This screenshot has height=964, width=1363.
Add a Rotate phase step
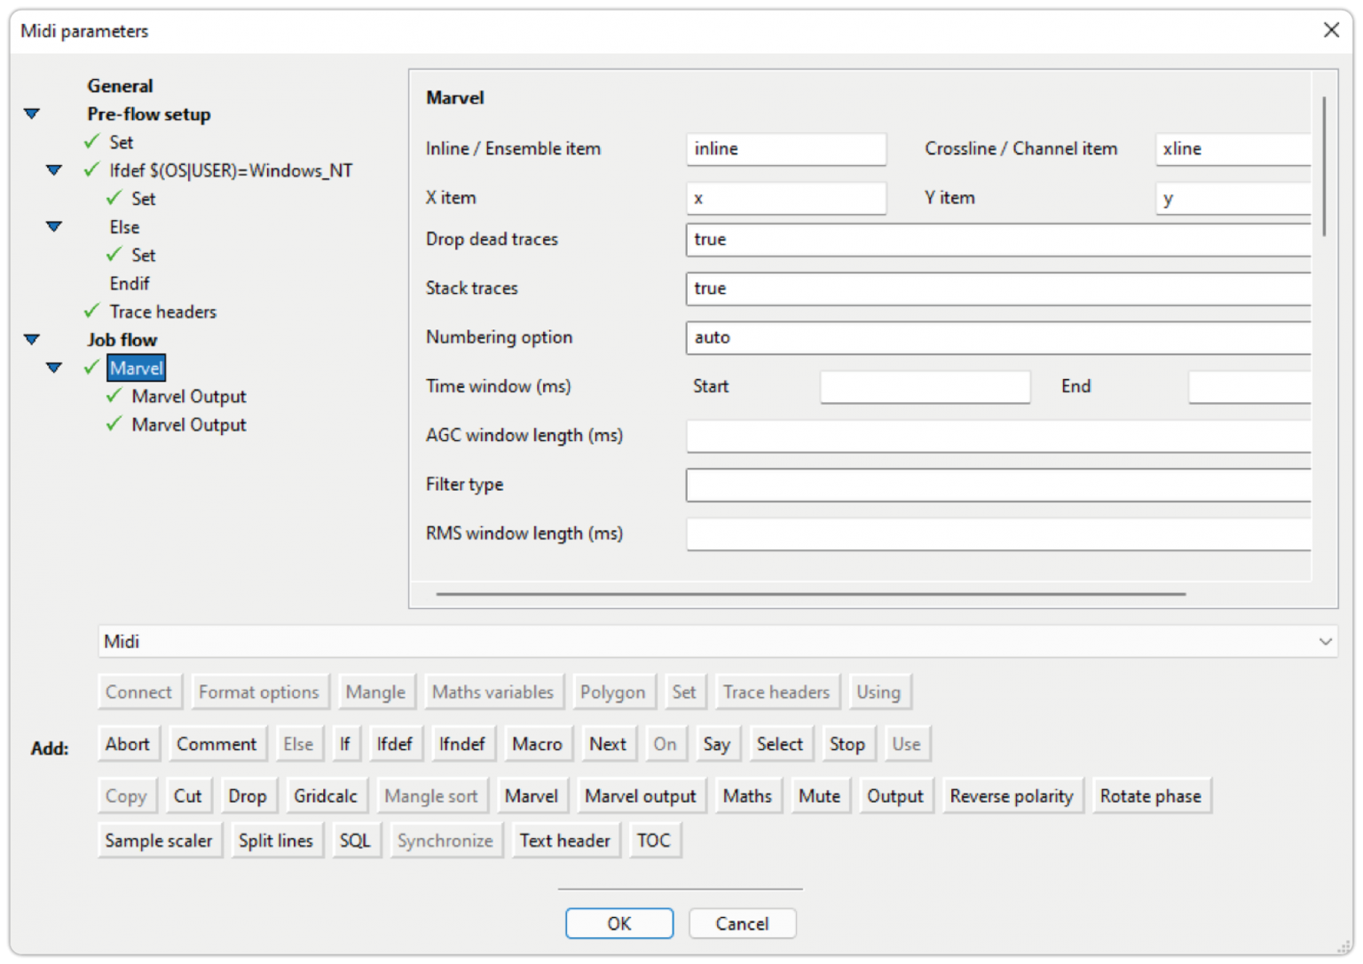(x=1151, y=795)
